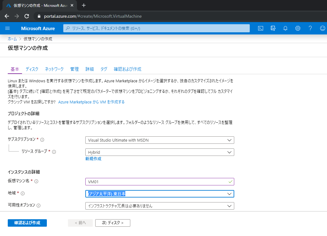This screenshot has height=236, width=327.
Task: Expand the リソース グループ Hybrid dropdown
Action: click(x=159, y=152)
